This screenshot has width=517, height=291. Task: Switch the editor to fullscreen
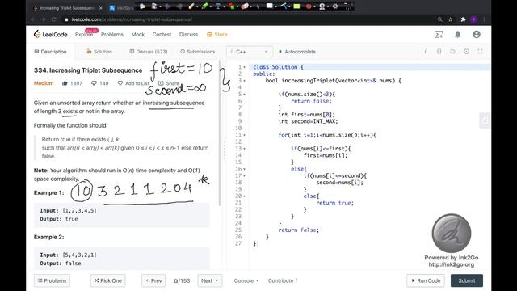[480, 52]
